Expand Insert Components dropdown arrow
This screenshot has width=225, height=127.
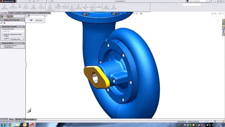(13, 10)
